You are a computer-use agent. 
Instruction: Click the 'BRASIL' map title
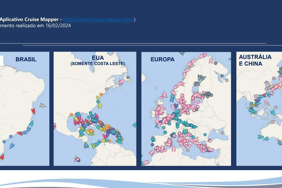click(x=26, y=59)
